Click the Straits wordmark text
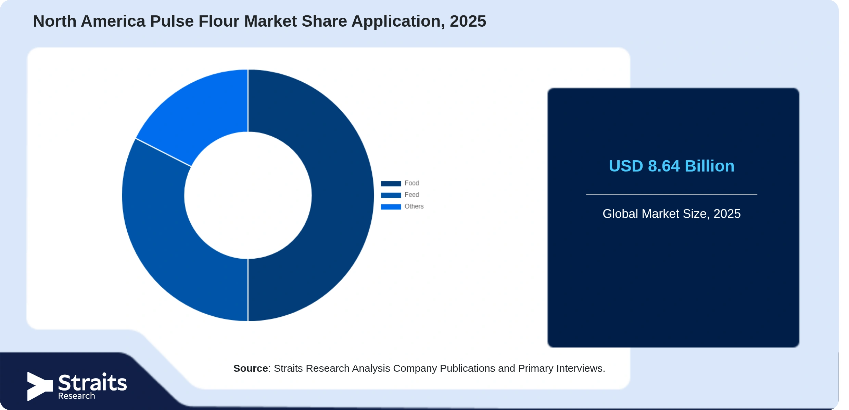The height and width of the screenshot is (410, 849). pos(92,382)
